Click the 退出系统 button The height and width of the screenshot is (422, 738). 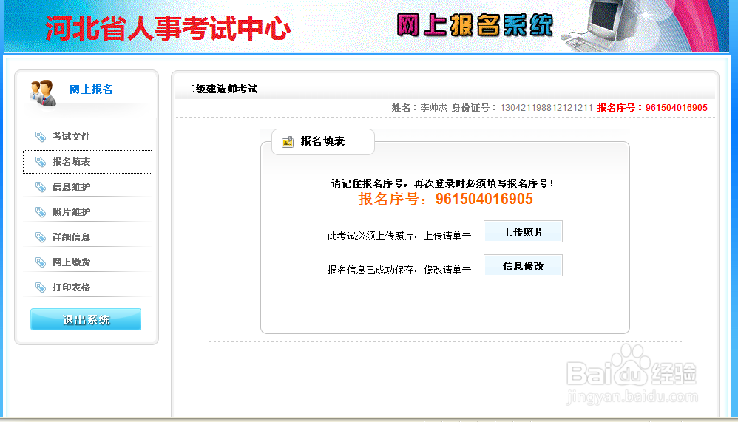86,319
